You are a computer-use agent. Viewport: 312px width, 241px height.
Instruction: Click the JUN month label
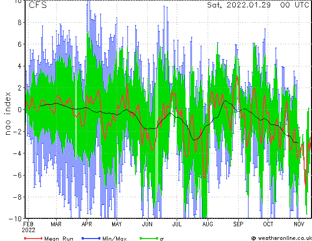click(147, 224)
